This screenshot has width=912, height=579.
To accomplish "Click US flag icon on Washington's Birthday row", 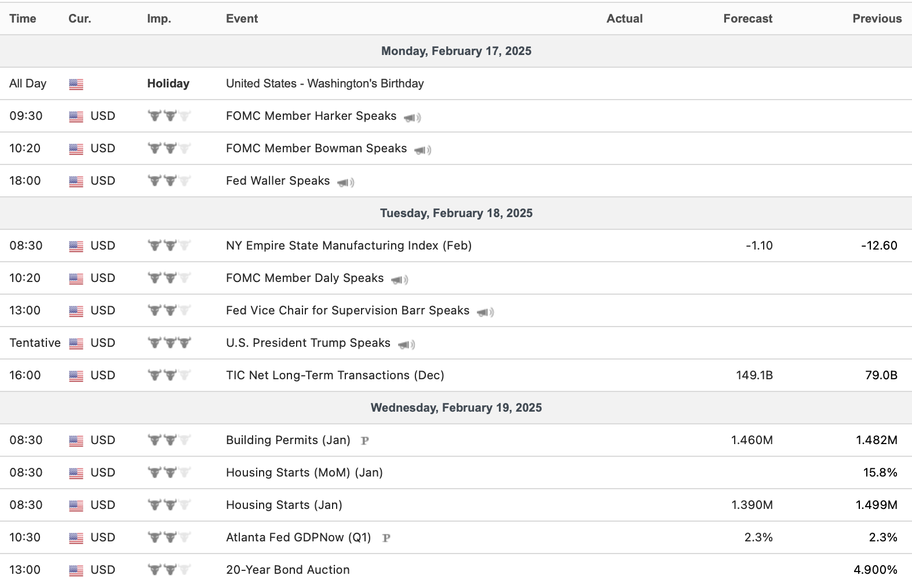I will (76, 85).
